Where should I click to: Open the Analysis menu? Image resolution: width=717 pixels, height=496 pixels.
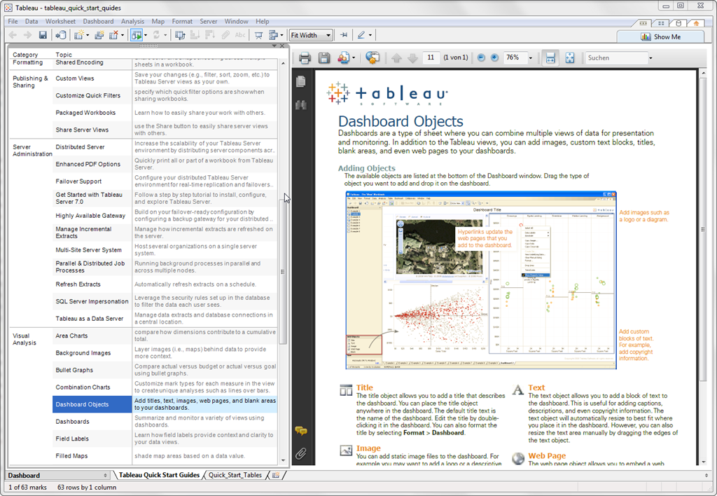point(132,22)
